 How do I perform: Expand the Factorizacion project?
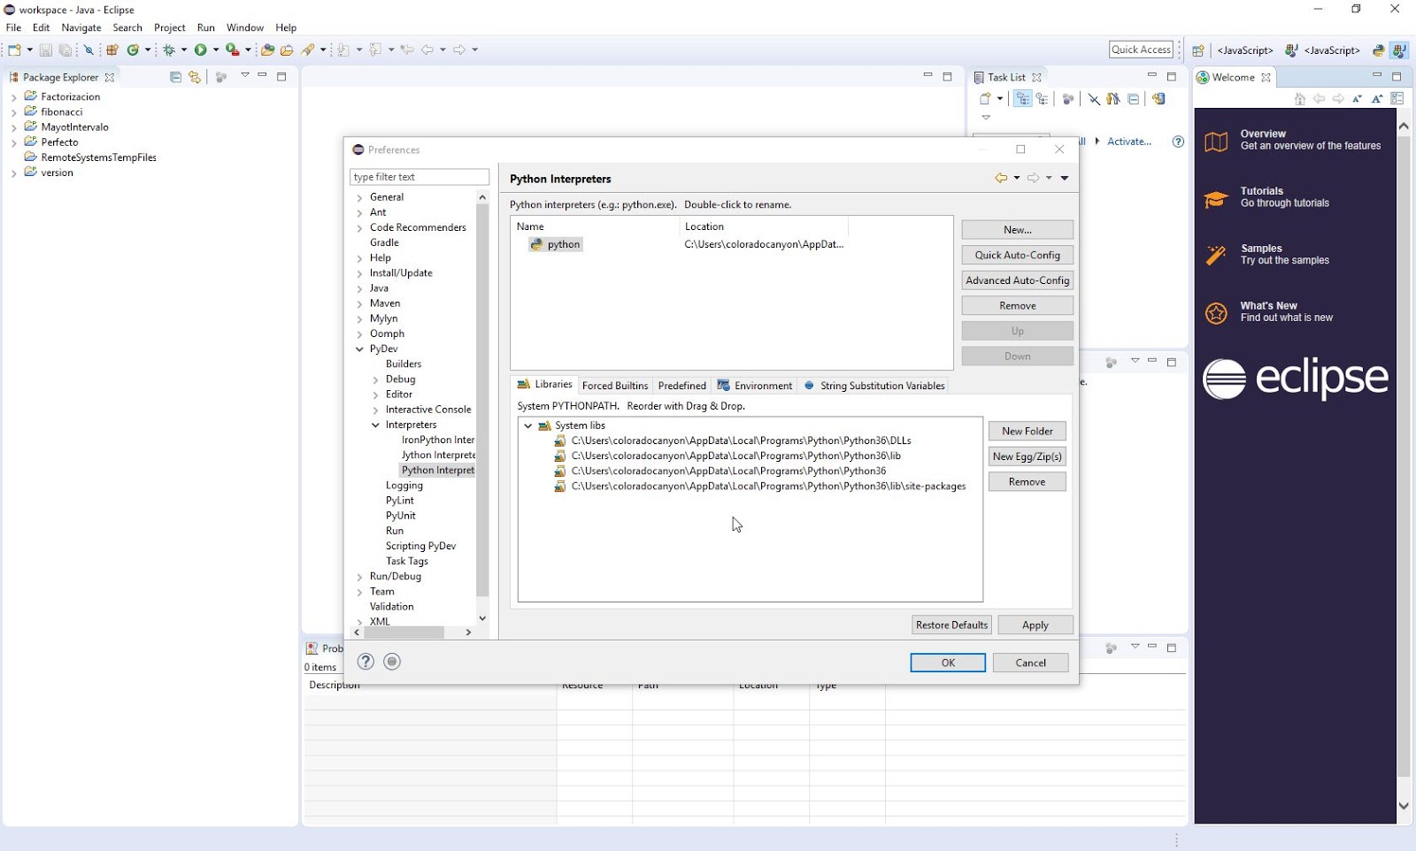[x=13, y=97]
